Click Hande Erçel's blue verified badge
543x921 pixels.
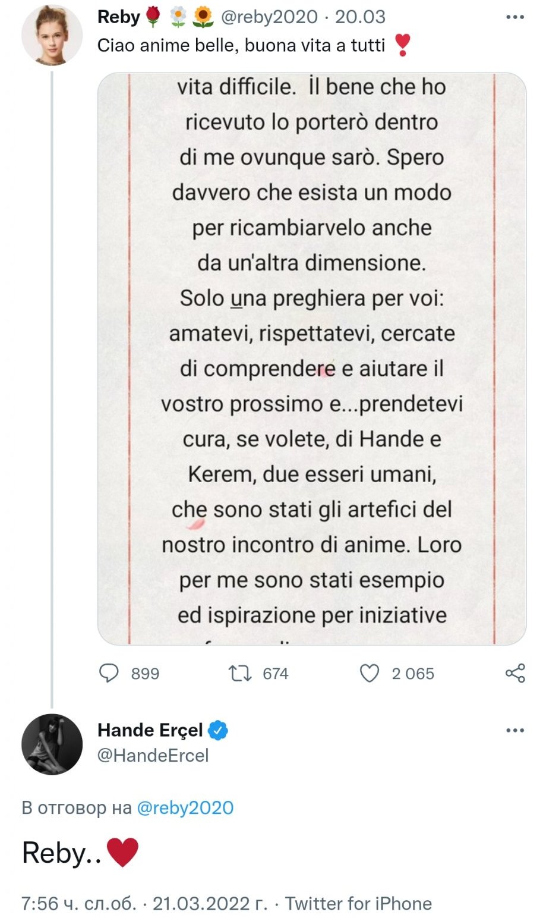click(x=217, y=730)
